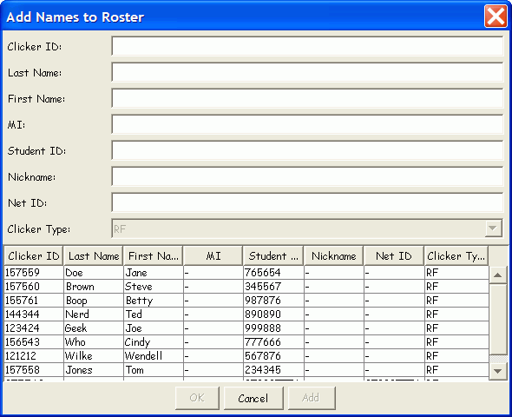This screenshot has height=417, width=512.
Task: Sort by Last Name column header
Action: coord(94,256)
